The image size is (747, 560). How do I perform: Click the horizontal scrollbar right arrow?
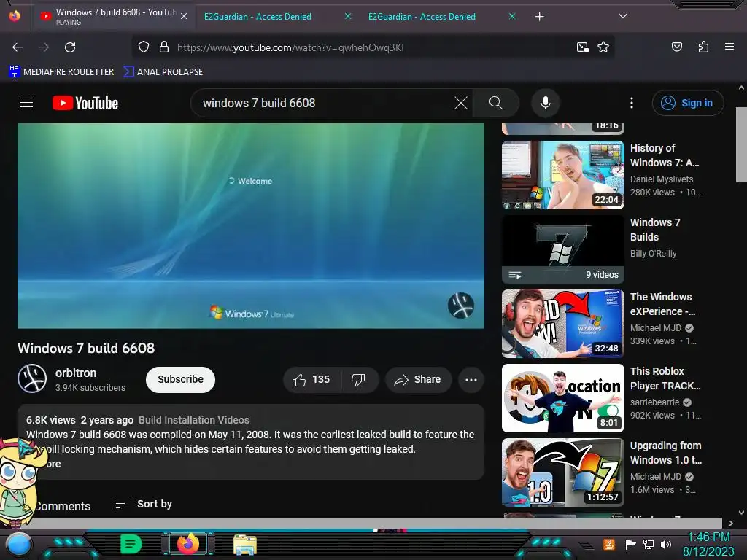(731, 523)
